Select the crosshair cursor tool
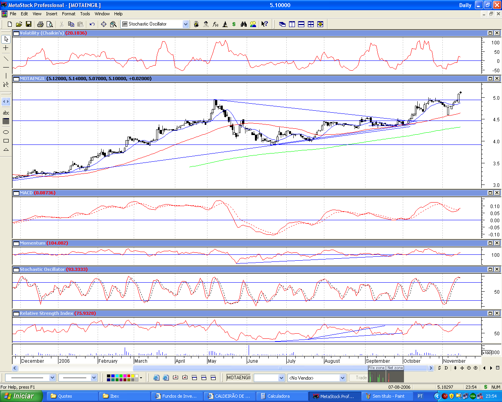Image resolution: width=502 pixels, height=402 pixels. [x=6, y=48]
